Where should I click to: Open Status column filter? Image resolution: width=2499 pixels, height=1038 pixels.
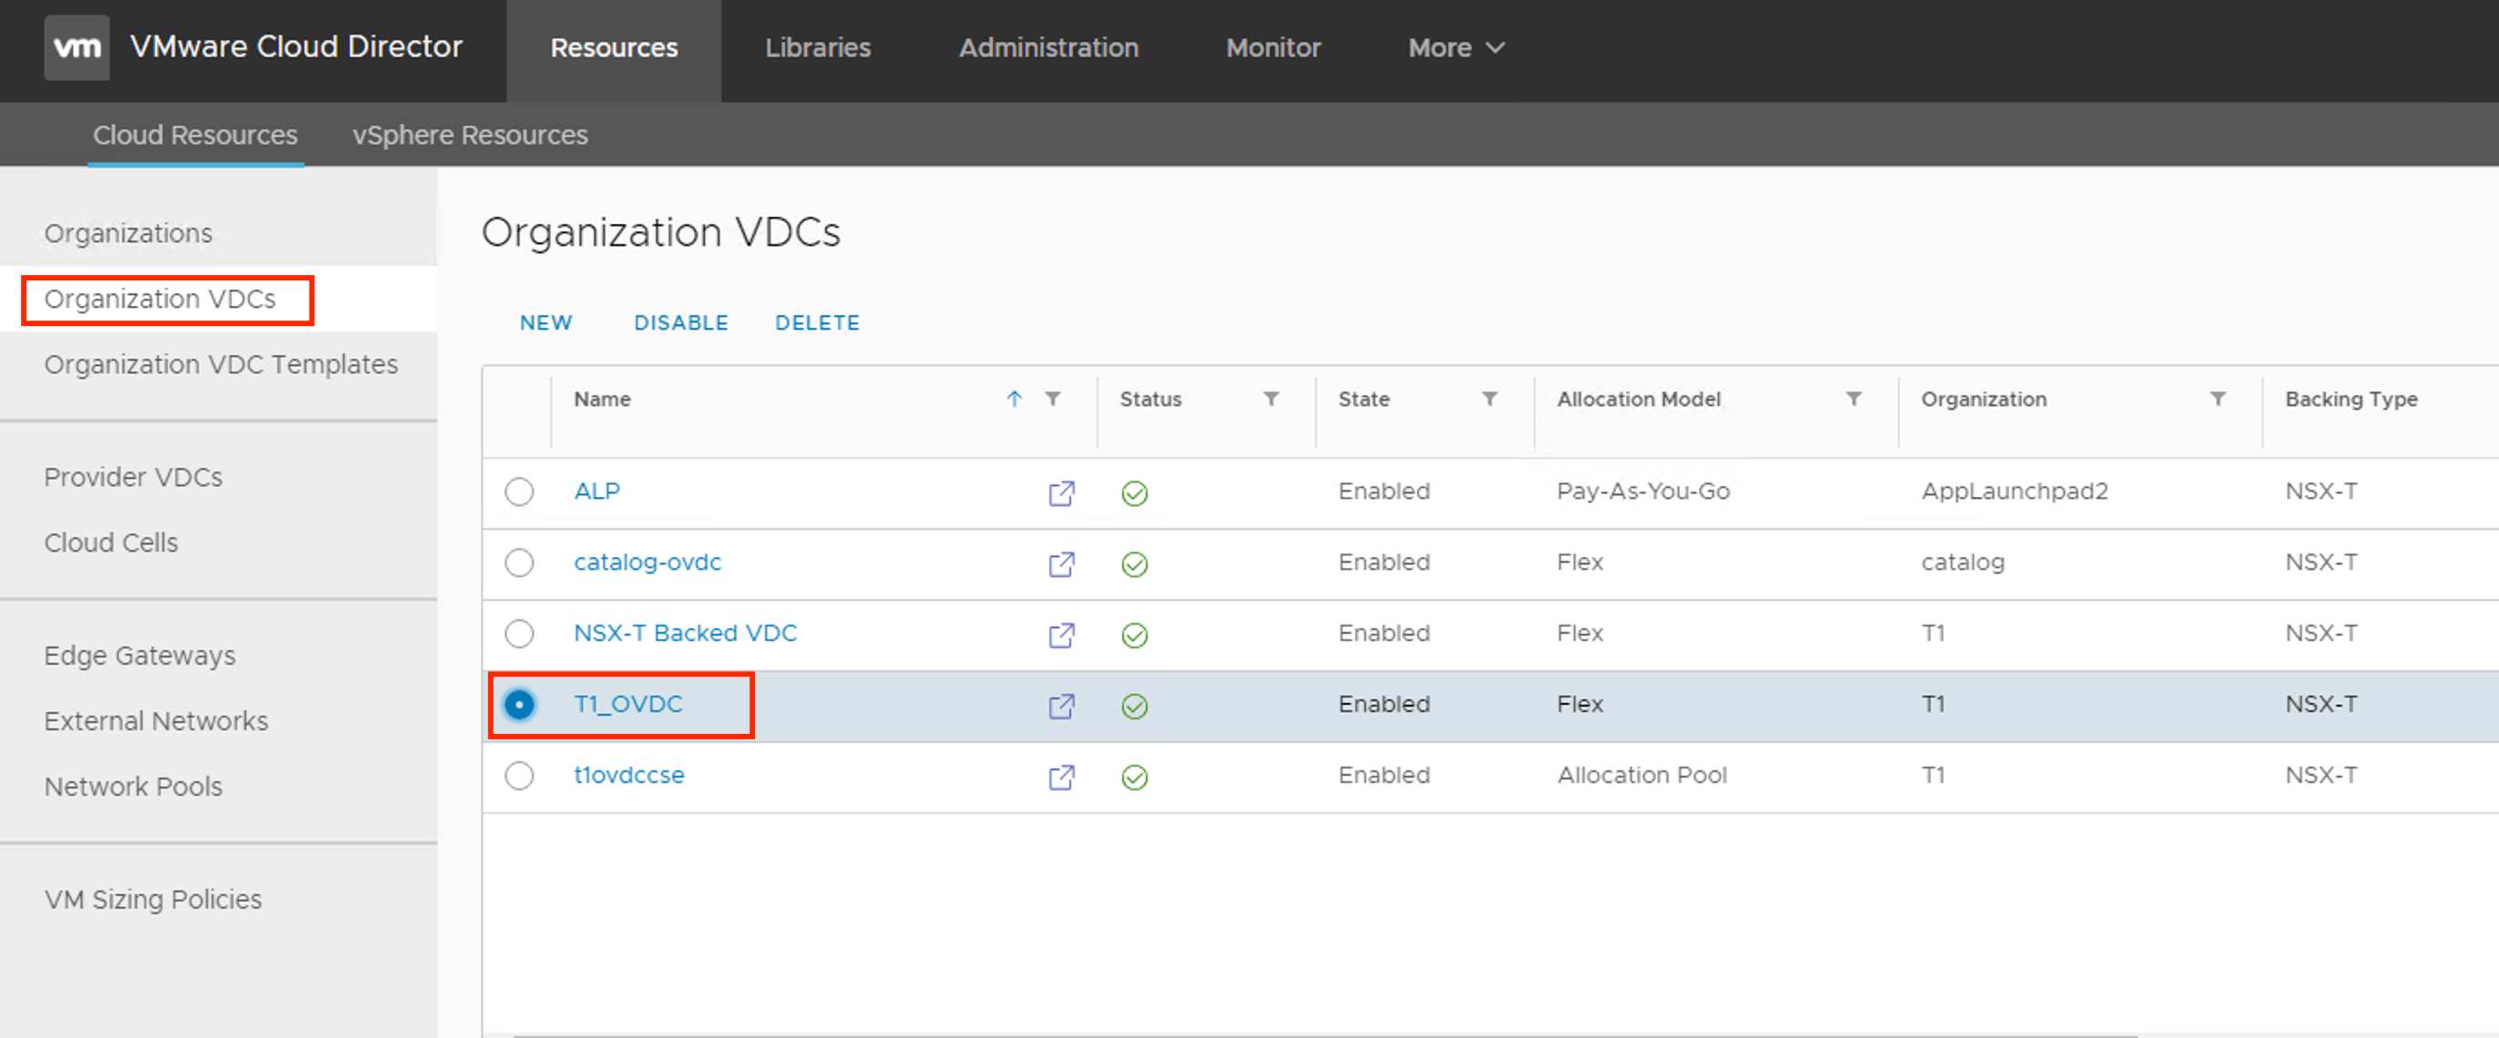[x=1270, y=399]
